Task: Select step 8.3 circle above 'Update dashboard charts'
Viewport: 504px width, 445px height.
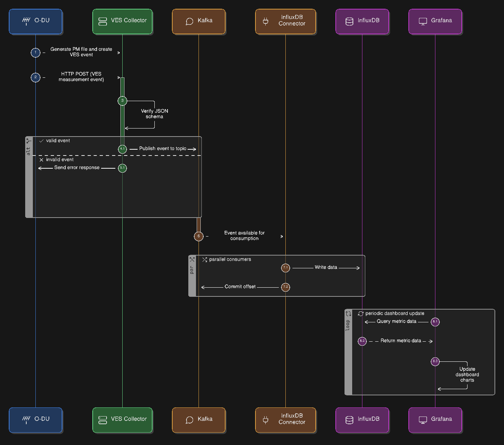Action: pos(435,361)
